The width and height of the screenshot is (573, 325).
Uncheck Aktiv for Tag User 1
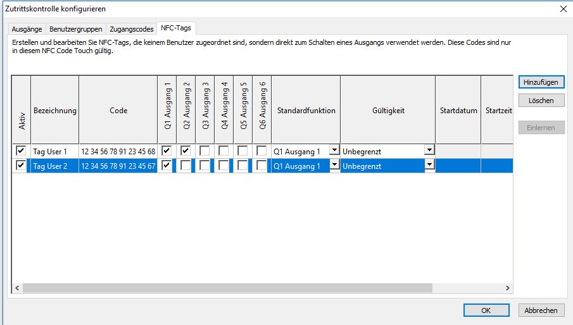coord(21,150)
